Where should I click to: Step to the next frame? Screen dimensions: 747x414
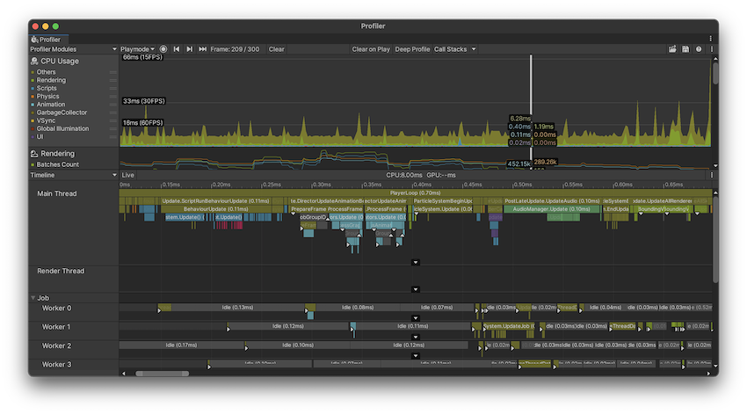(190, 49)
